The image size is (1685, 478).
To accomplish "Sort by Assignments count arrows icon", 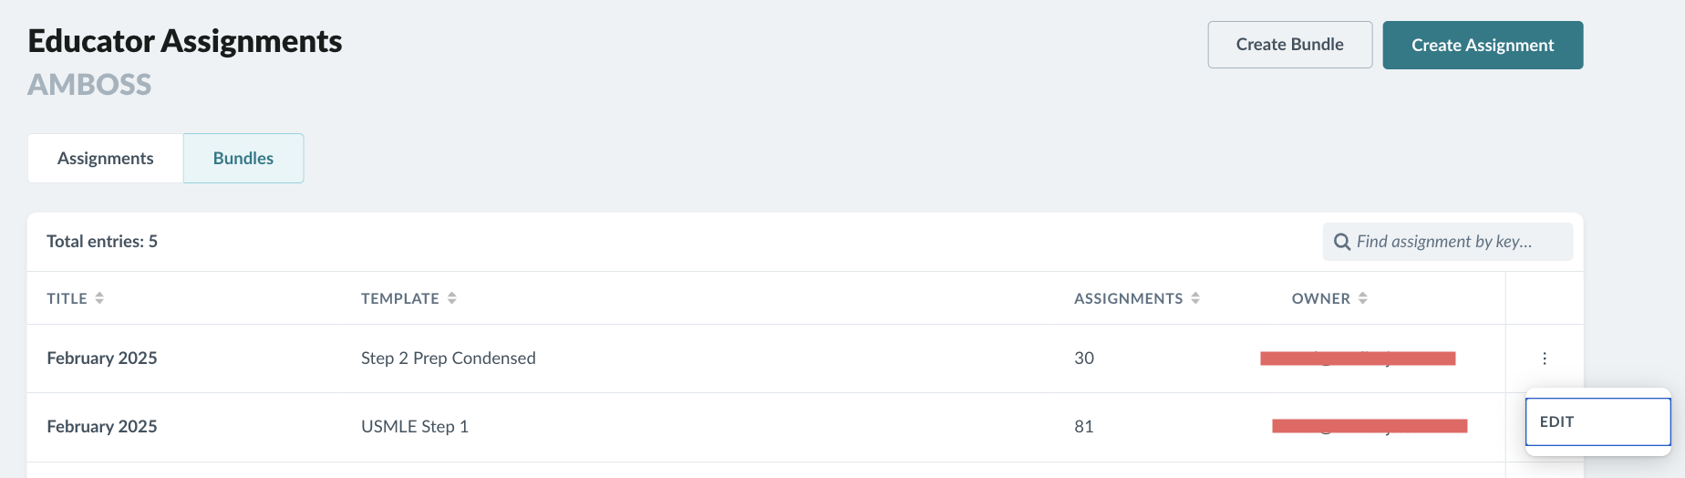I will [1195, 298].
